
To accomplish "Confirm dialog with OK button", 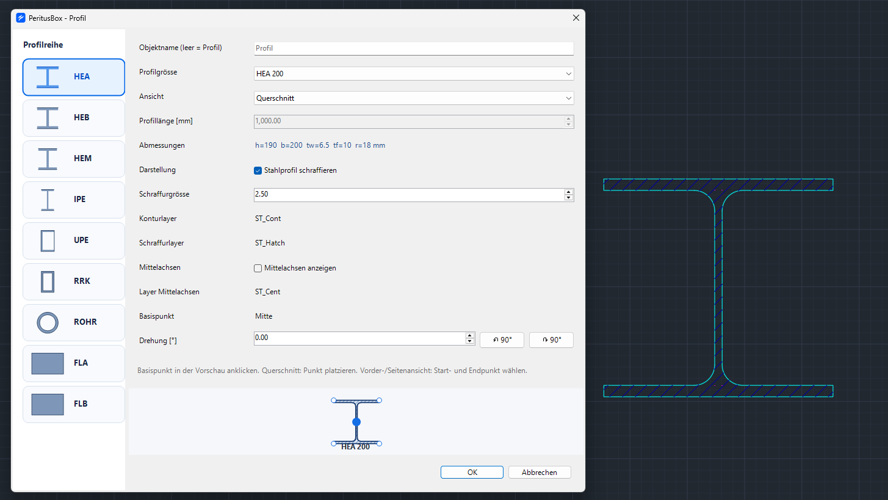I will coord(472,473).
